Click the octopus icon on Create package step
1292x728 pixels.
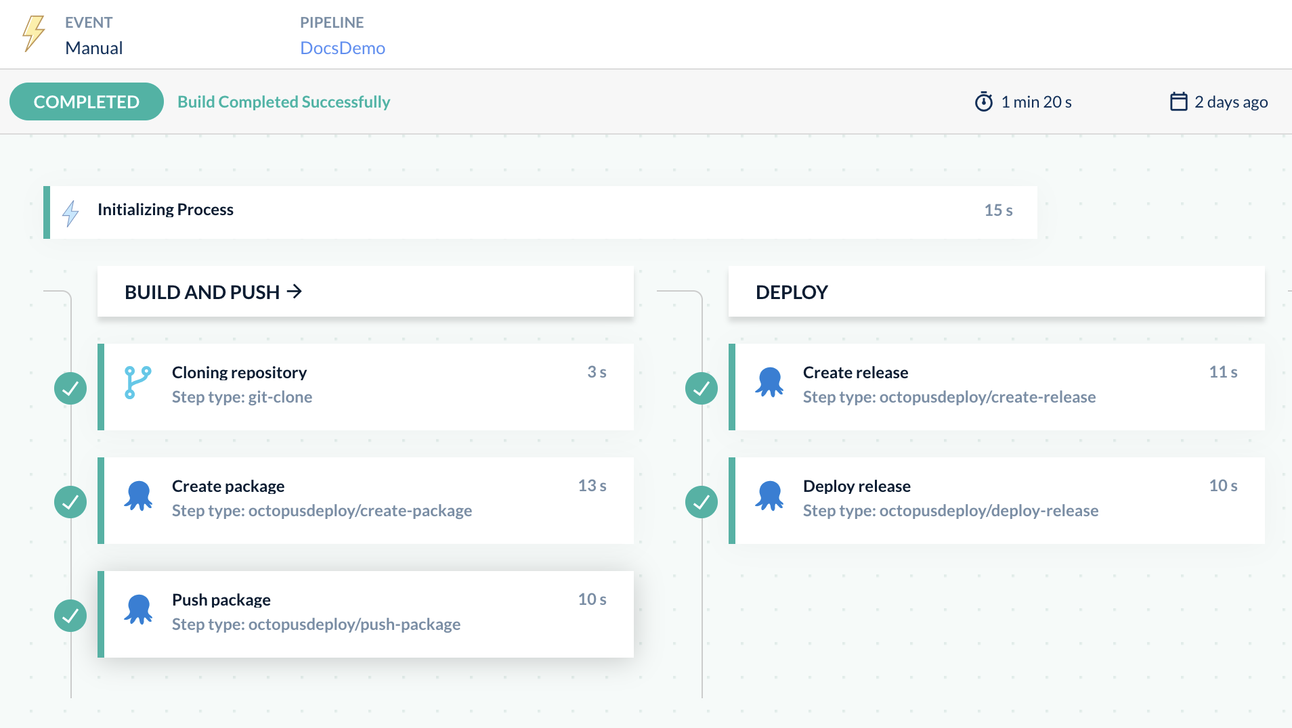coord(138,497)
